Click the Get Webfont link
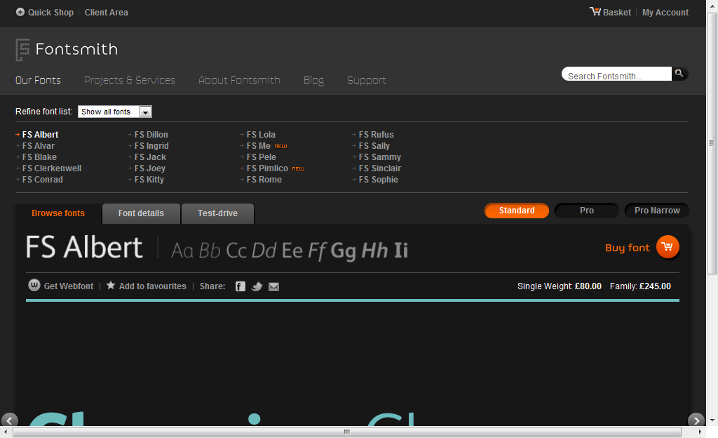This screenshot has height=438, width=718. 69,286
